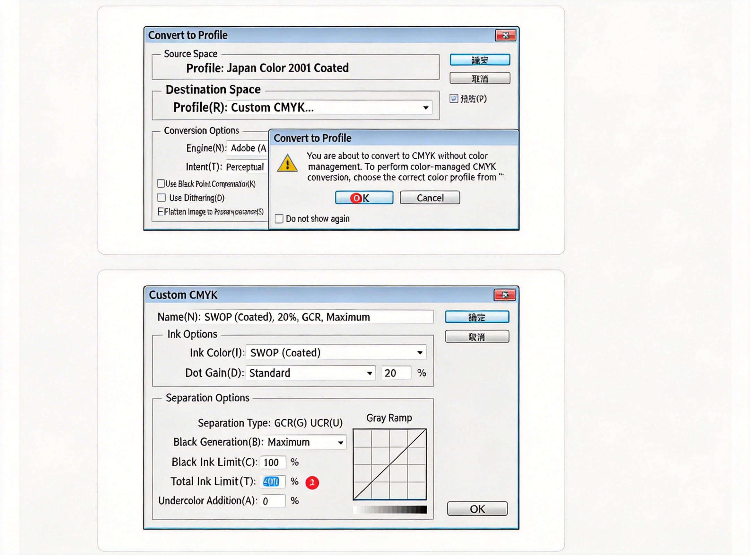Open the Dot Gain Standard dropdown

click(369, 373)
